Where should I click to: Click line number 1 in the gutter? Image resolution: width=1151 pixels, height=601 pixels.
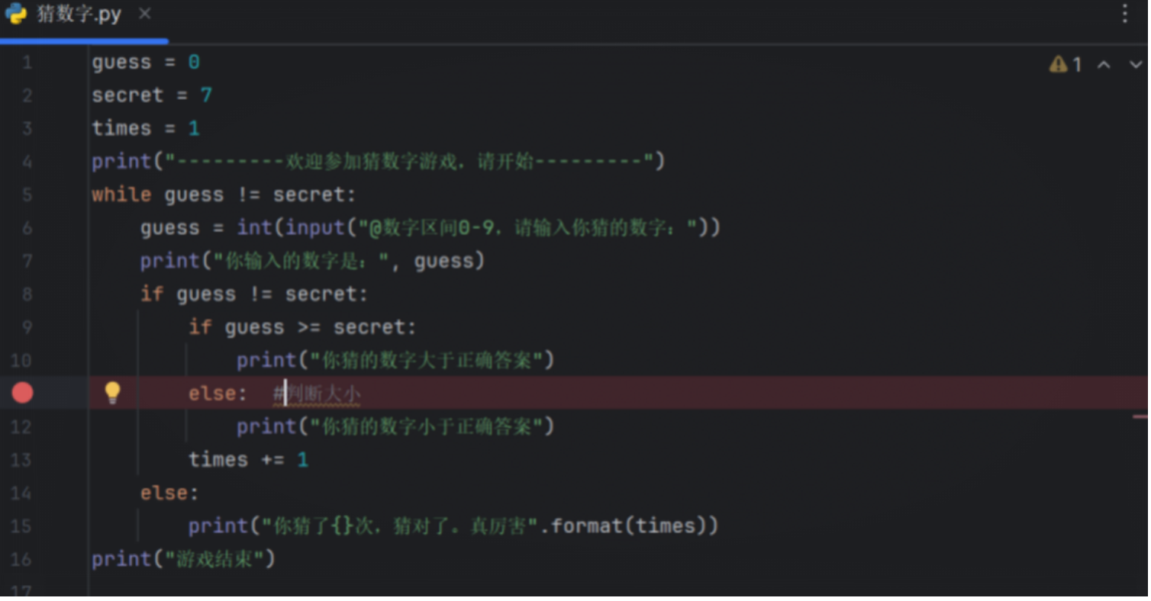point(27,63)
